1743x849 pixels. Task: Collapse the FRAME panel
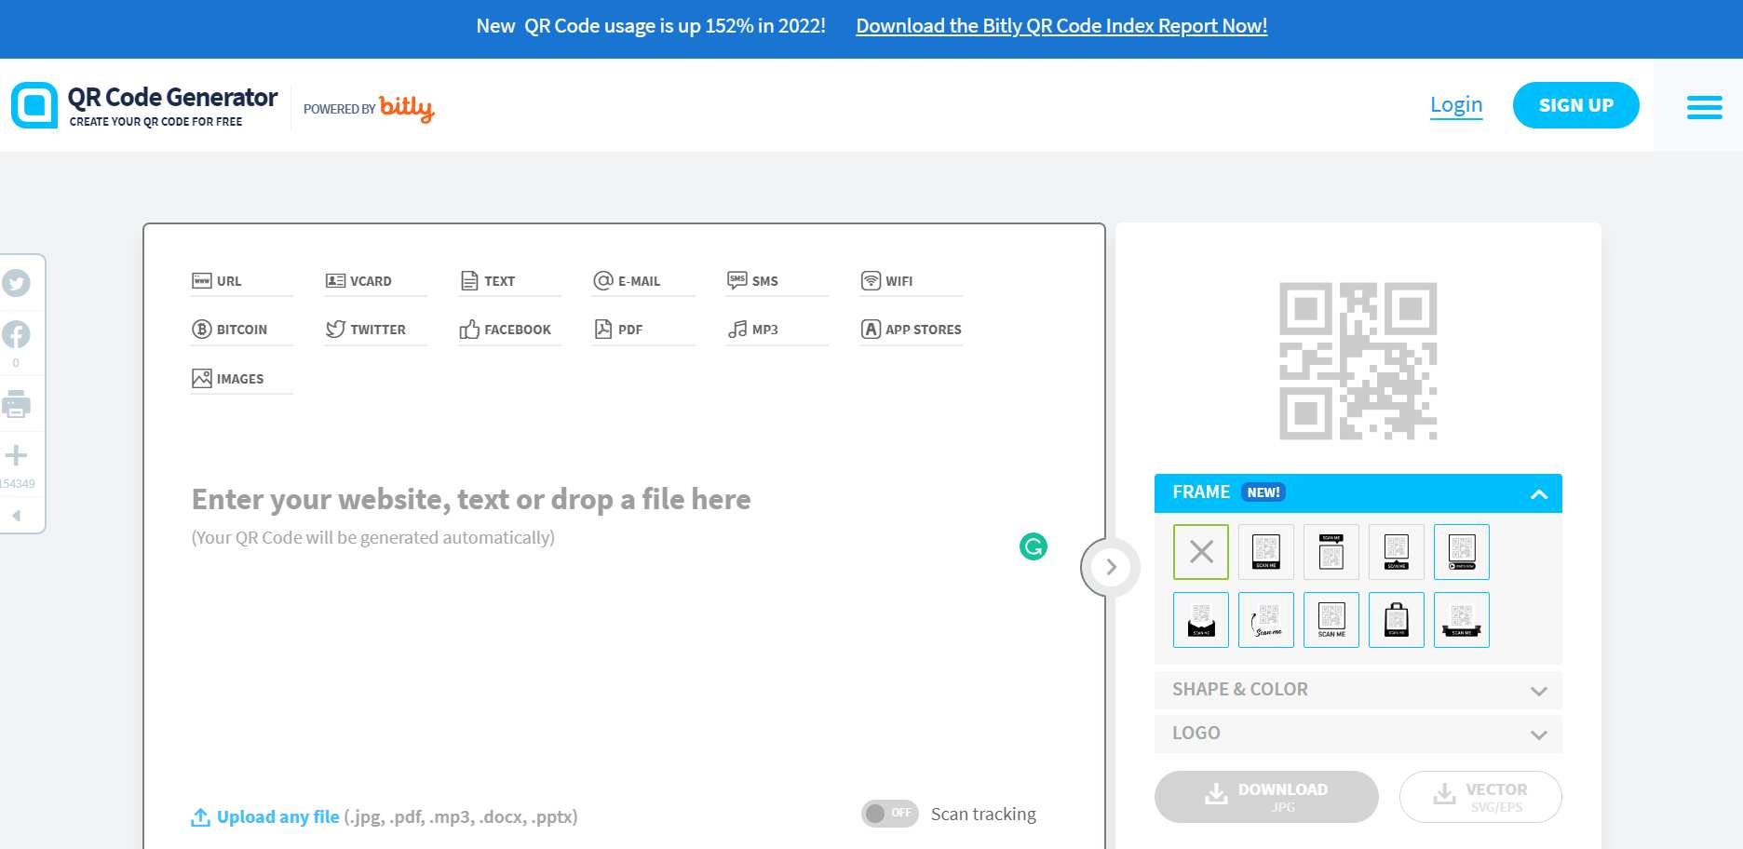(x=1538, y=492)
